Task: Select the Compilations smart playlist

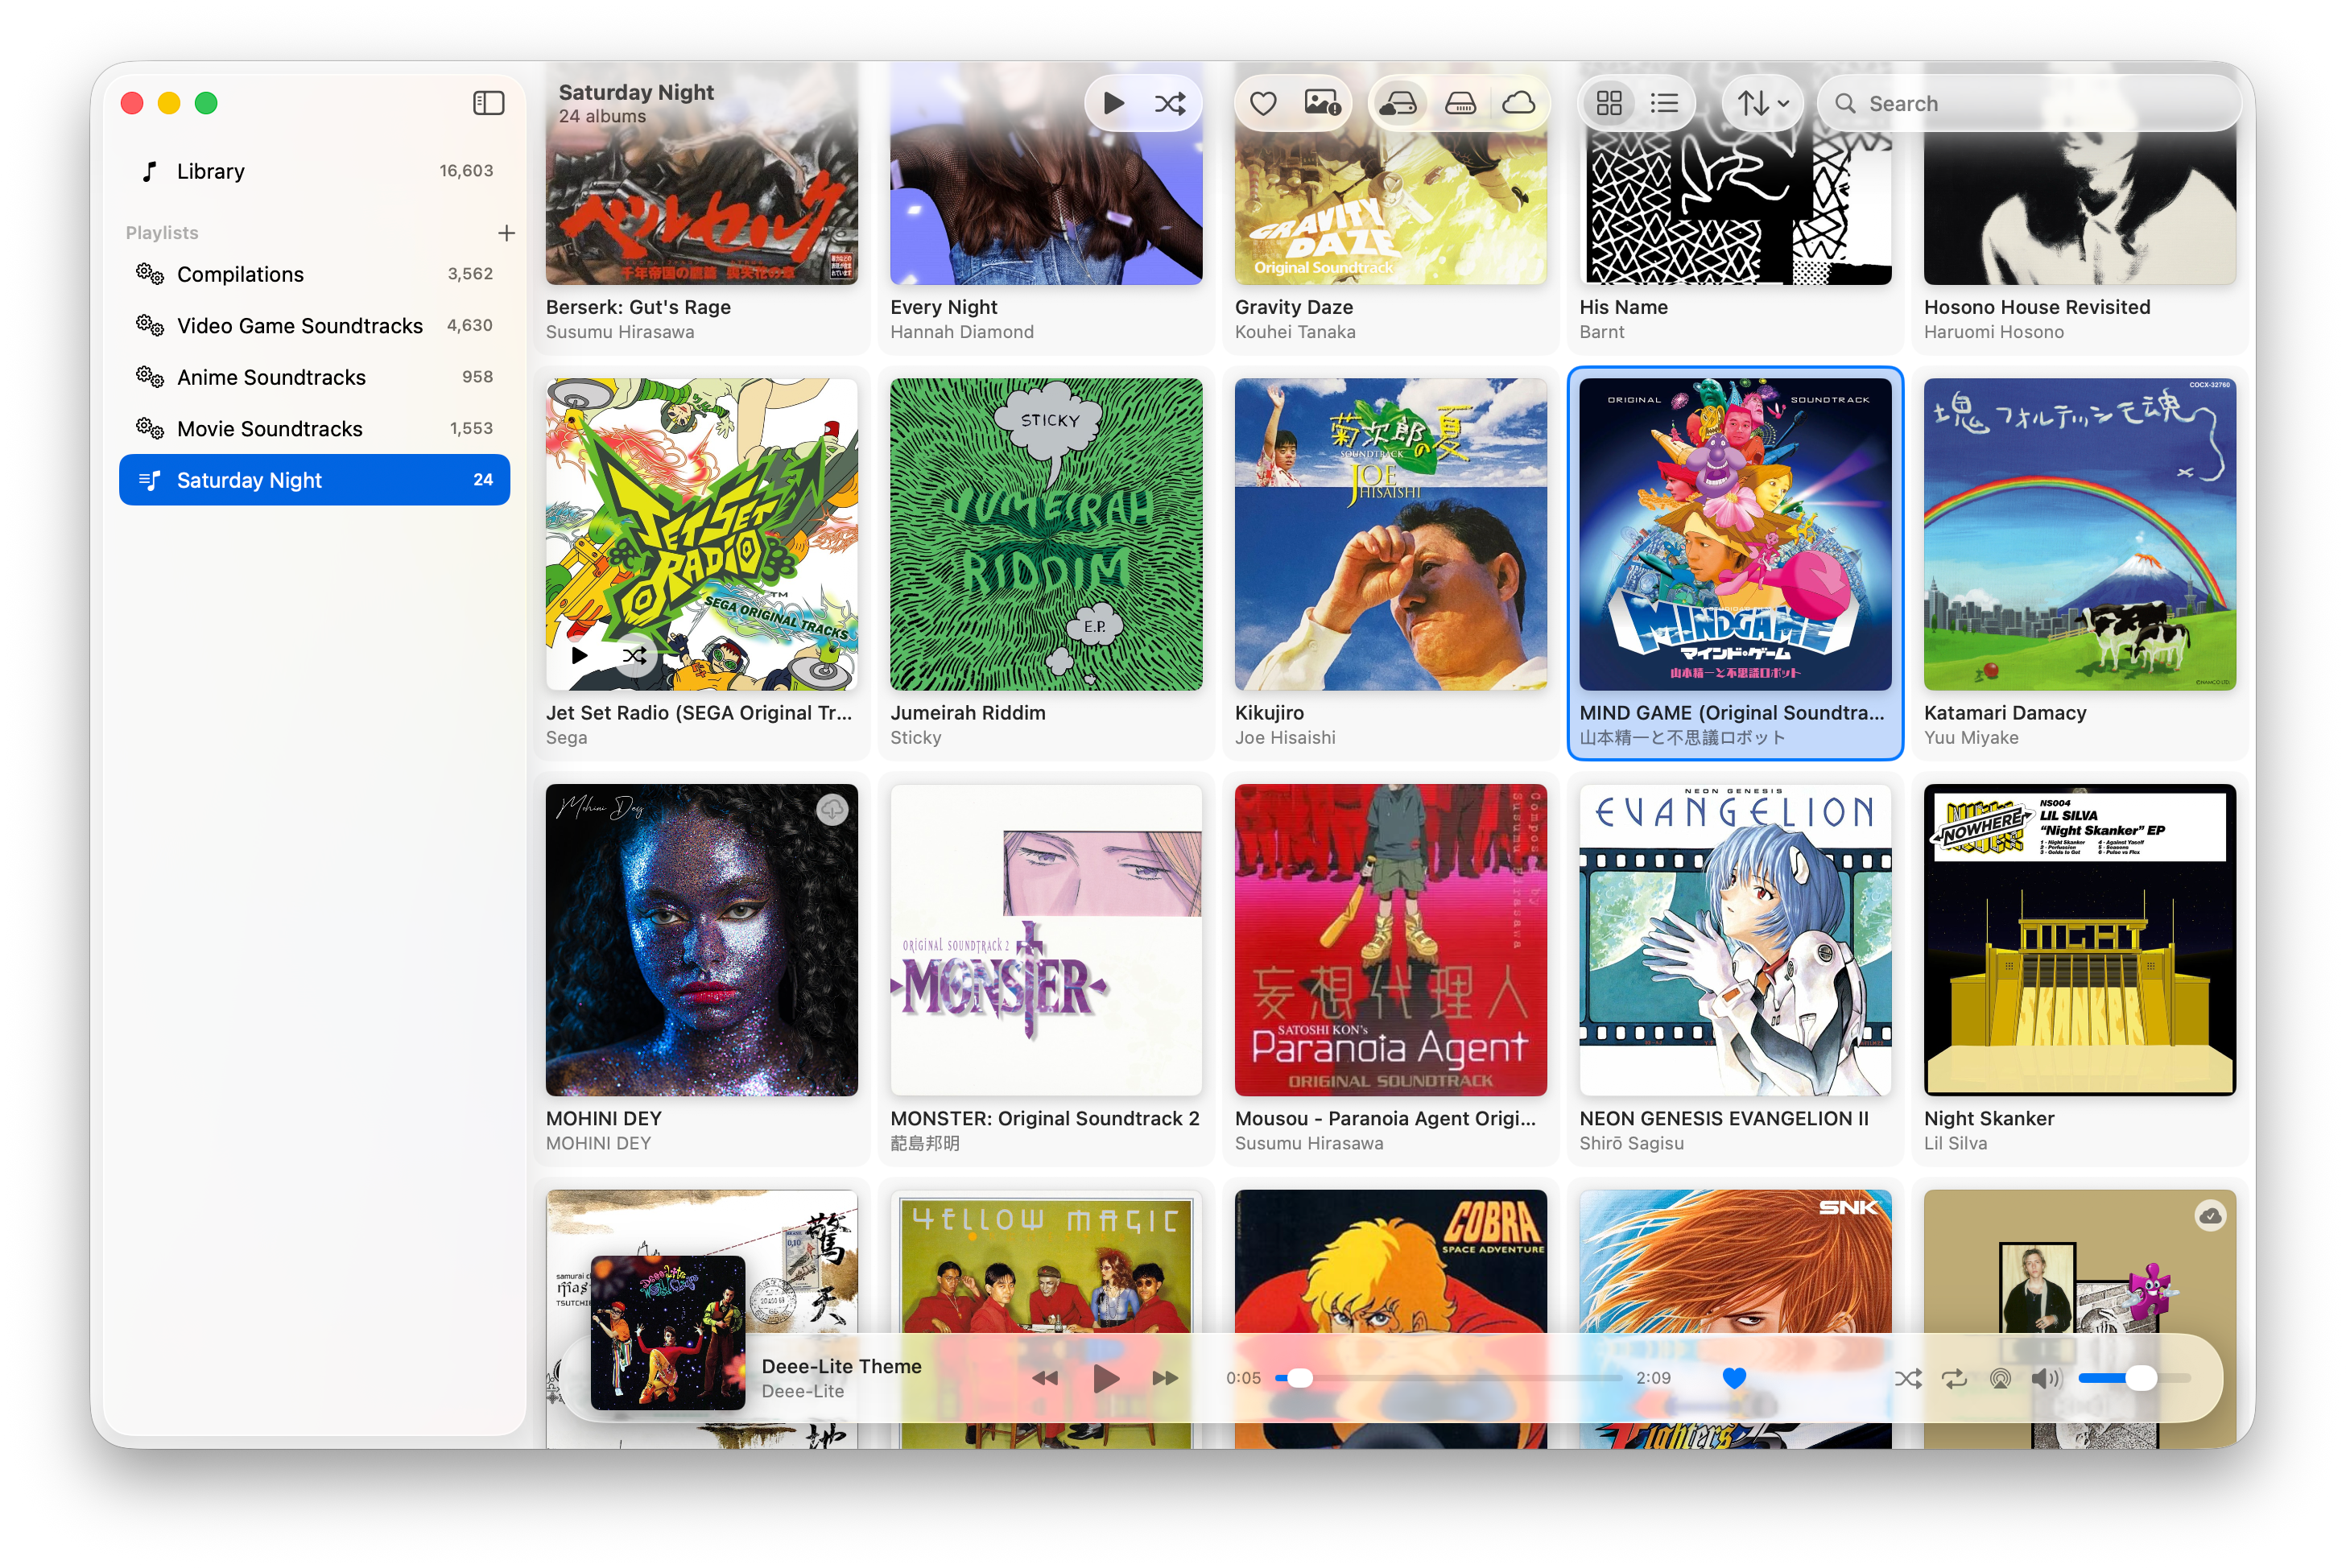Action: (x=314, y=274)
